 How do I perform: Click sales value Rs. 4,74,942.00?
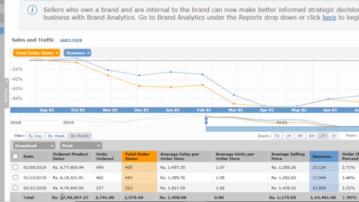[68, 188]
